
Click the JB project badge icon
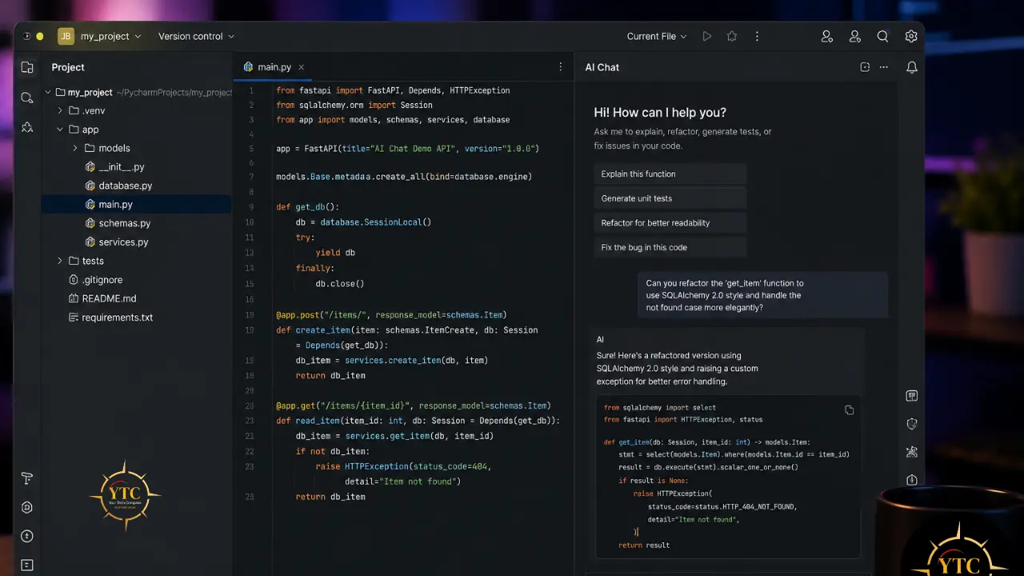[66, 36]
